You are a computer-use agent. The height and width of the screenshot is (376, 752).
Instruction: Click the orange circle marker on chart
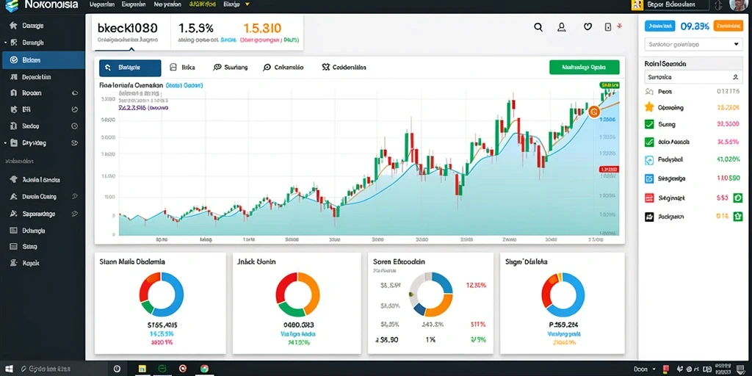tap(593, 112)
